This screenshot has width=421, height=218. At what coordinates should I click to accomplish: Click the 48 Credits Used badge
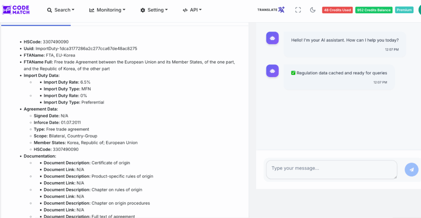[x=337, y=10]
